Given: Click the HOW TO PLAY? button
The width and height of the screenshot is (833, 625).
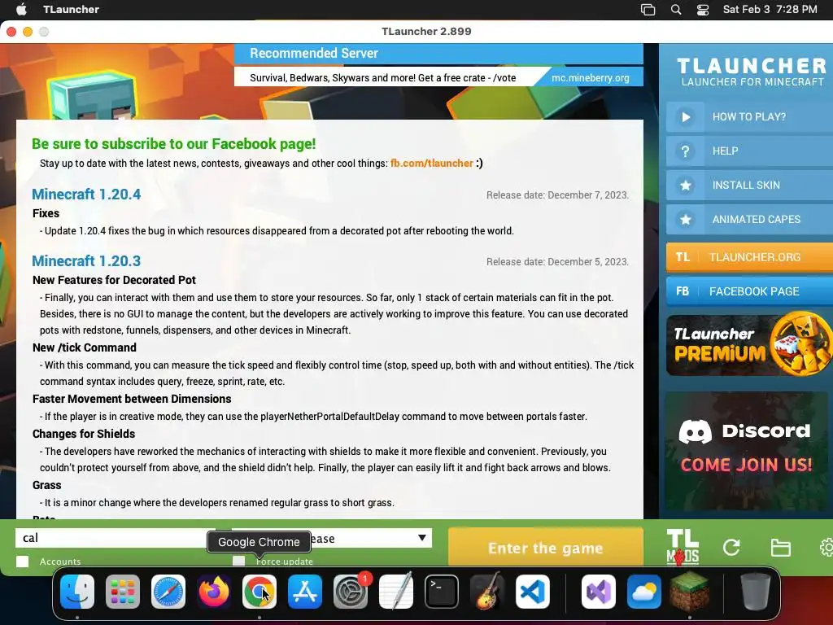Looking at the screenshot, I should tap(749, 117).
